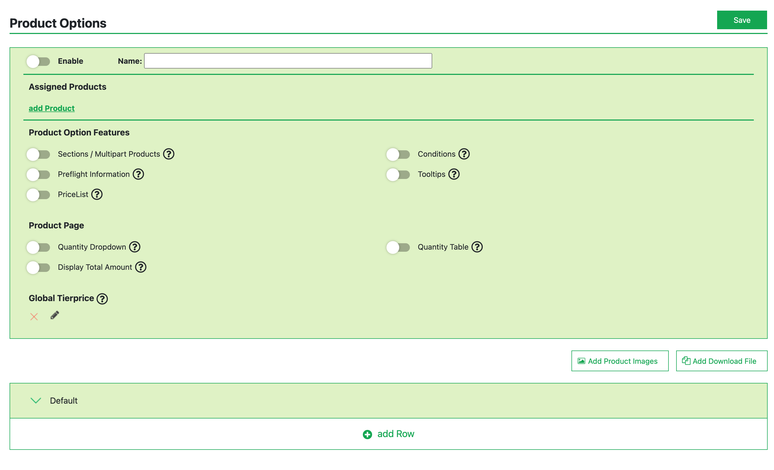Enable the Tooltips switch
The width and height of the screenshot is (774, 470).
(x=398, y=175)
